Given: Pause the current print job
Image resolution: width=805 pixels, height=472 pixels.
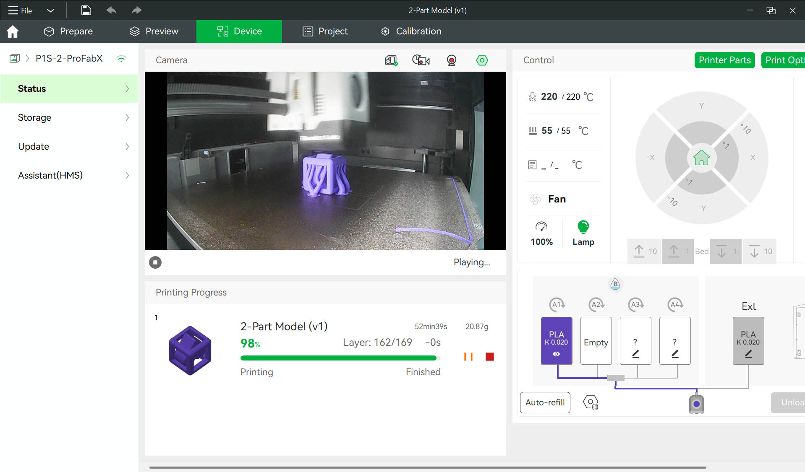Looking at the screenshot, I should pyautogui.click(x=468, y=357).
